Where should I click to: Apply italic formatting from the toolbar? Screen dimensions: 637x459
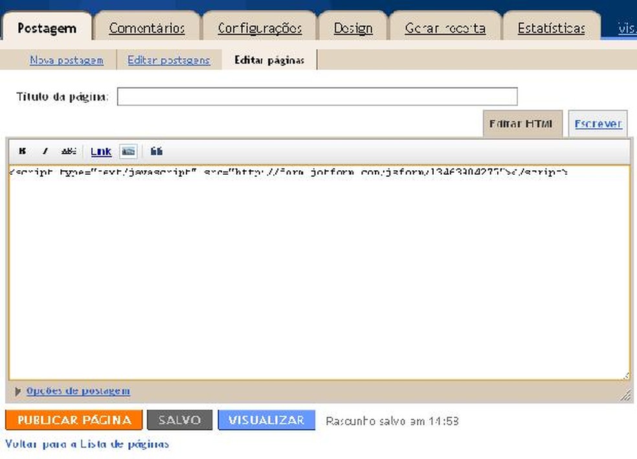(45, 151)
